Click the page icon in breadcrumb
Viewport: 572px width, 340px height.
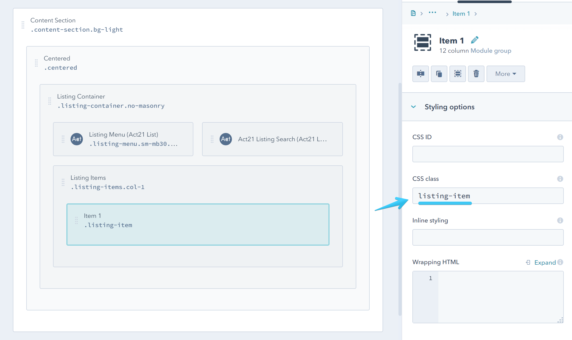point(413,13)
